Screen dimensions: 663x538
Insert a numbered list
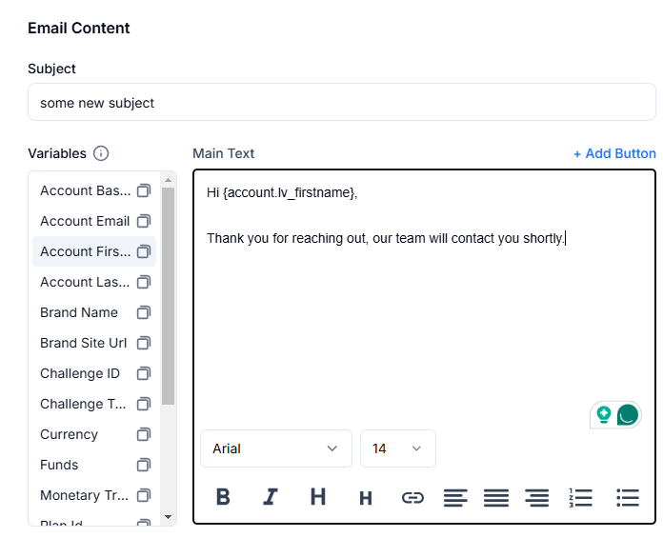(x=580, y=497)
